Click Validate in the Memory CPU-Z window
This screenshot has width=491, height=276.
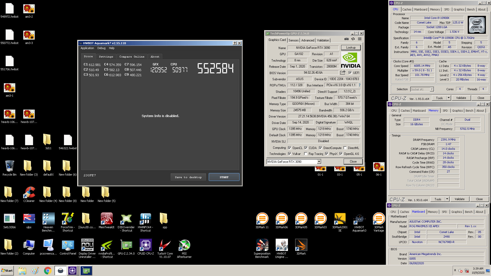(x=460, y=199)
